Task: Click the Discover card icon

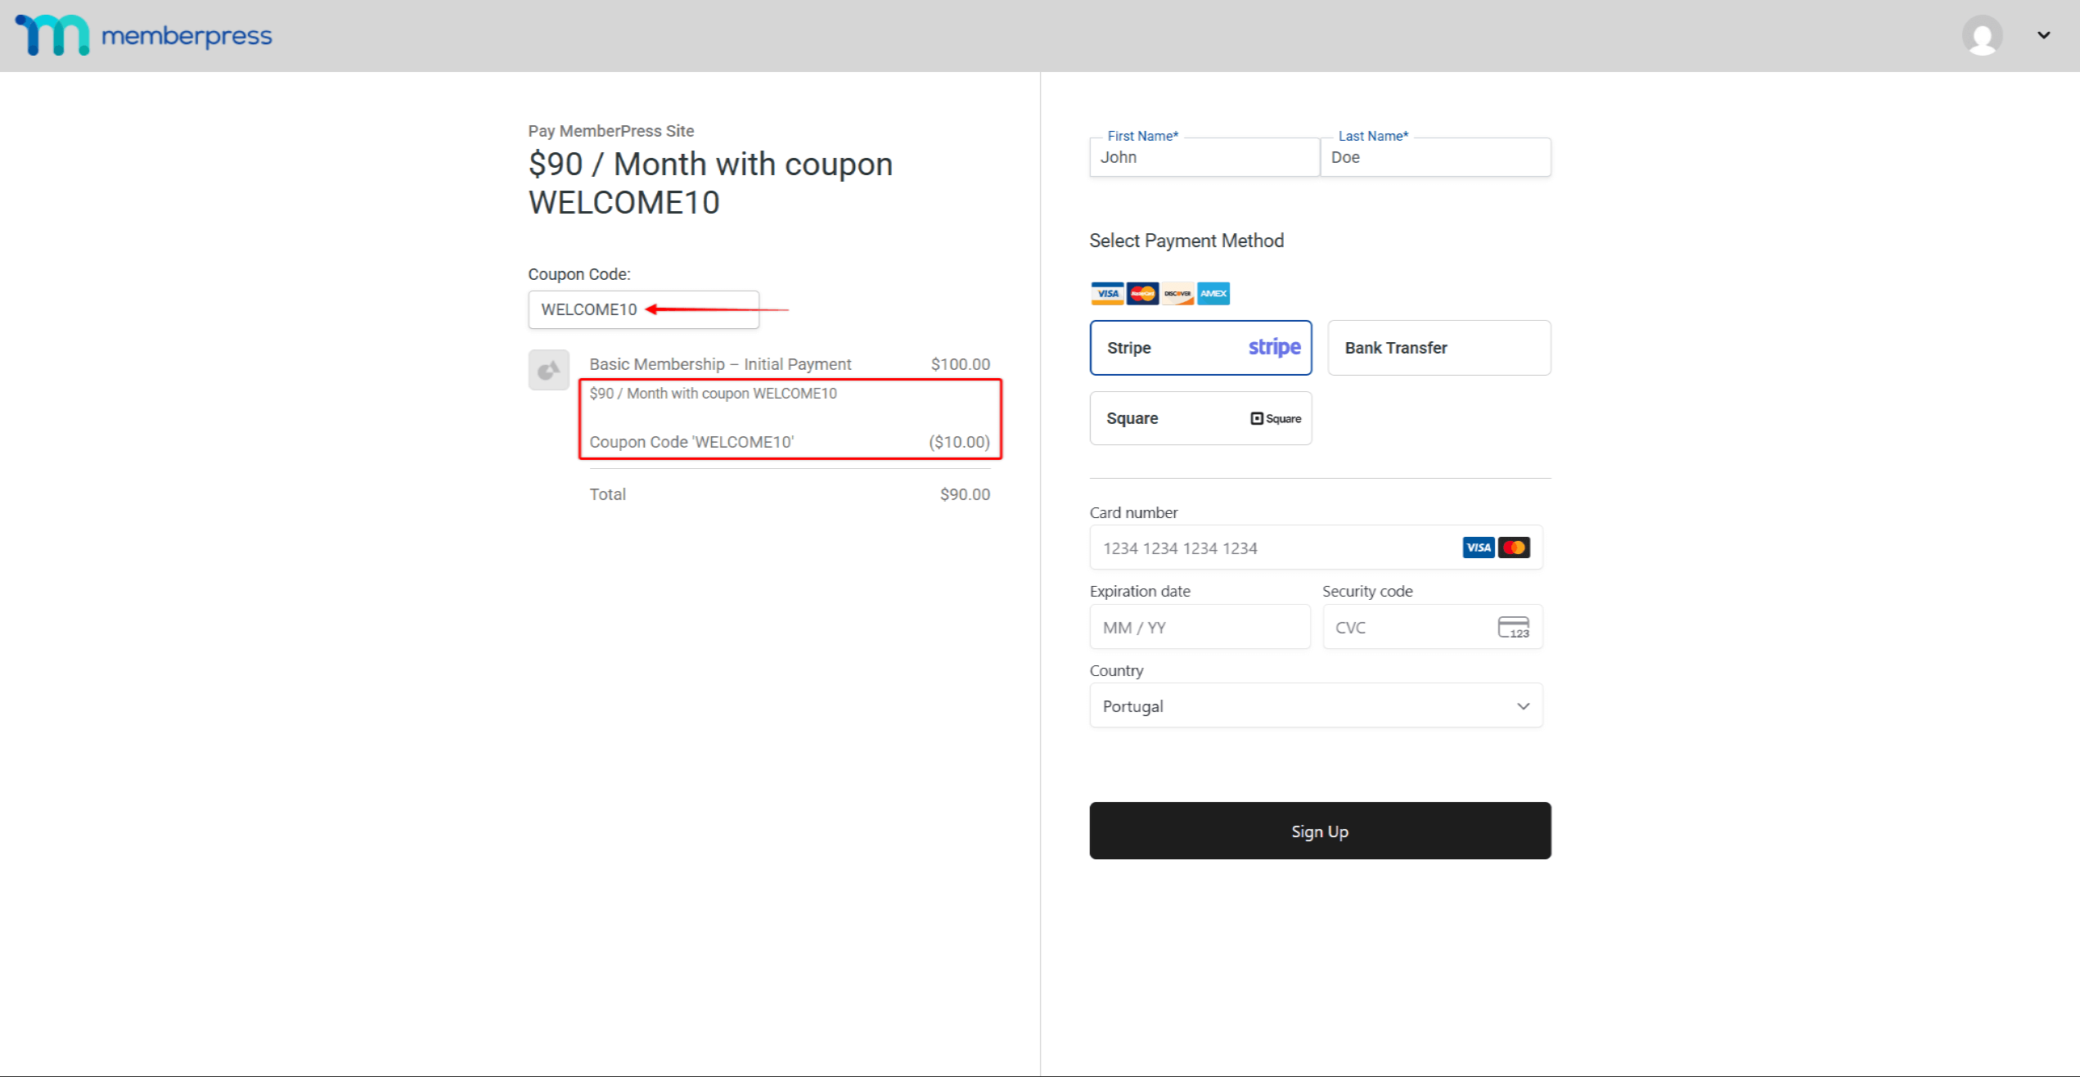Action: 1177,294
